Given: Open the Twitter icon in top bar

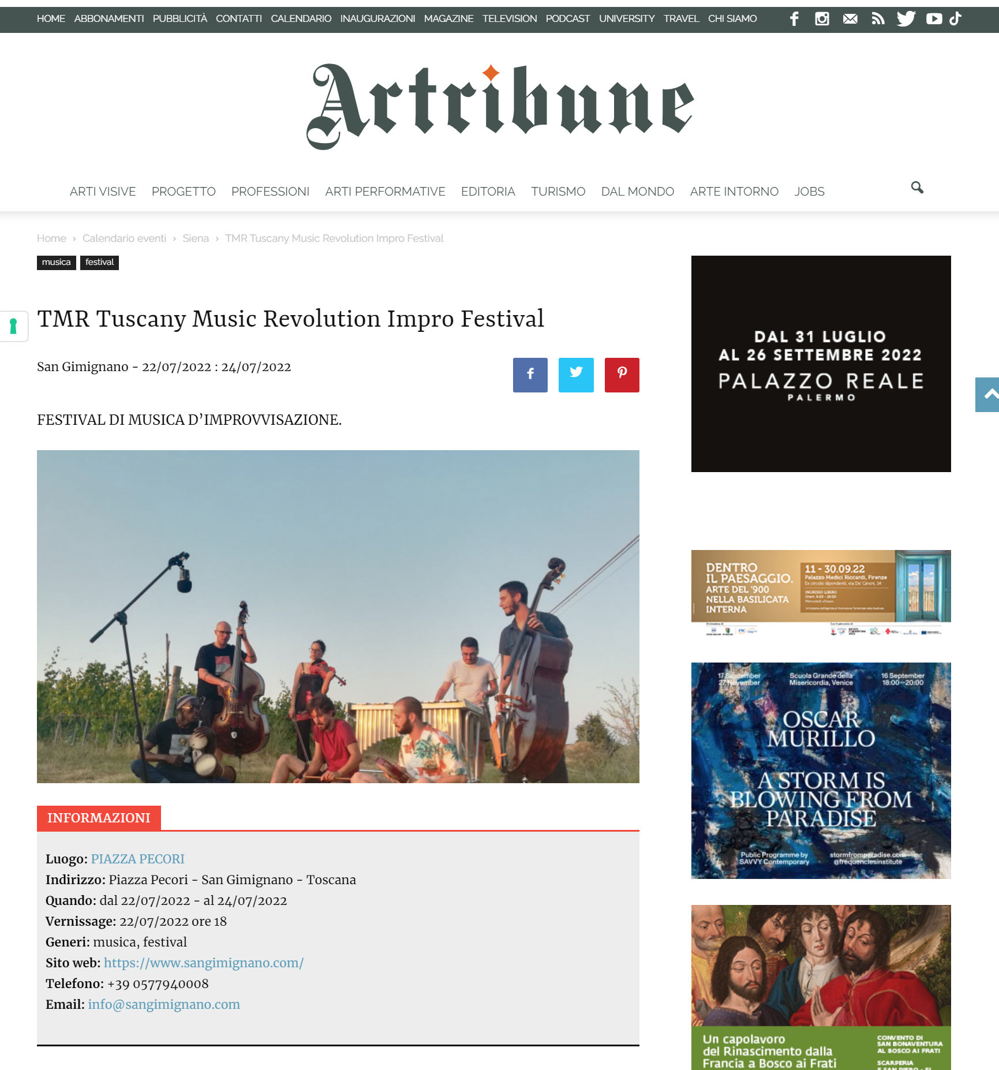Looking at the screenshot, I should (906, 19).
